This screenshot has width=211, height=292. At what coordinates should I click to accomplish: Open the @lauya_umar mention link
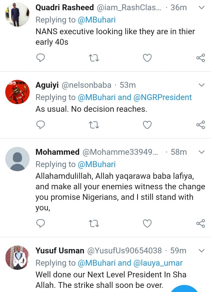[x=158, y=263]
